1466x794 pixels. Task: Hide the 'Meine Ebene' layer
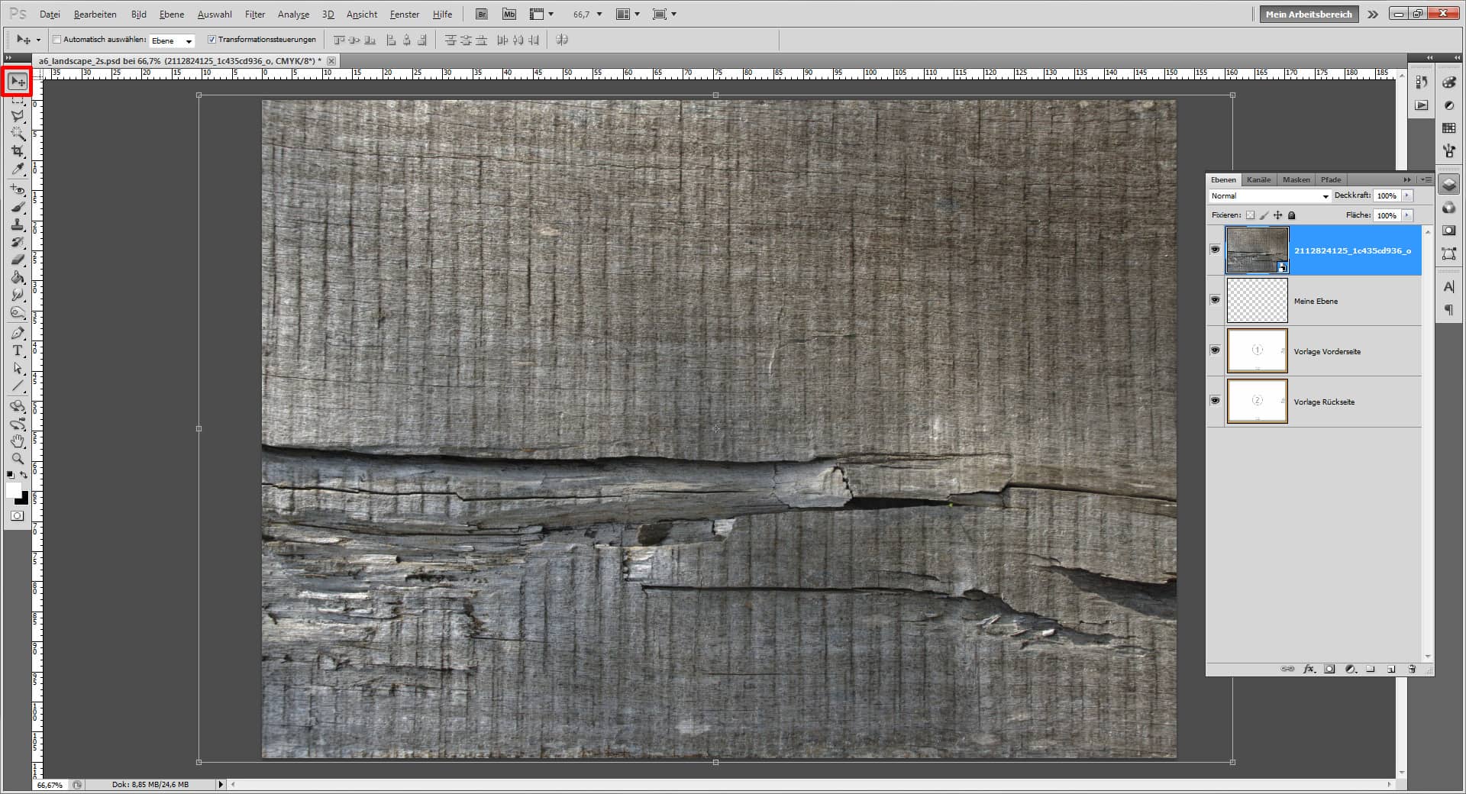tap(1215, 300)
